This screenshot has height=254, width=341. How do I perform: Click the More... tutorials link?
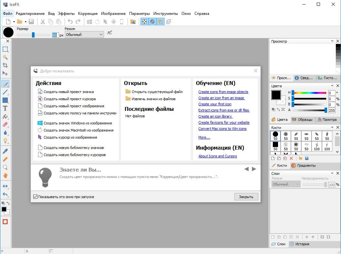tap(204, 137)
